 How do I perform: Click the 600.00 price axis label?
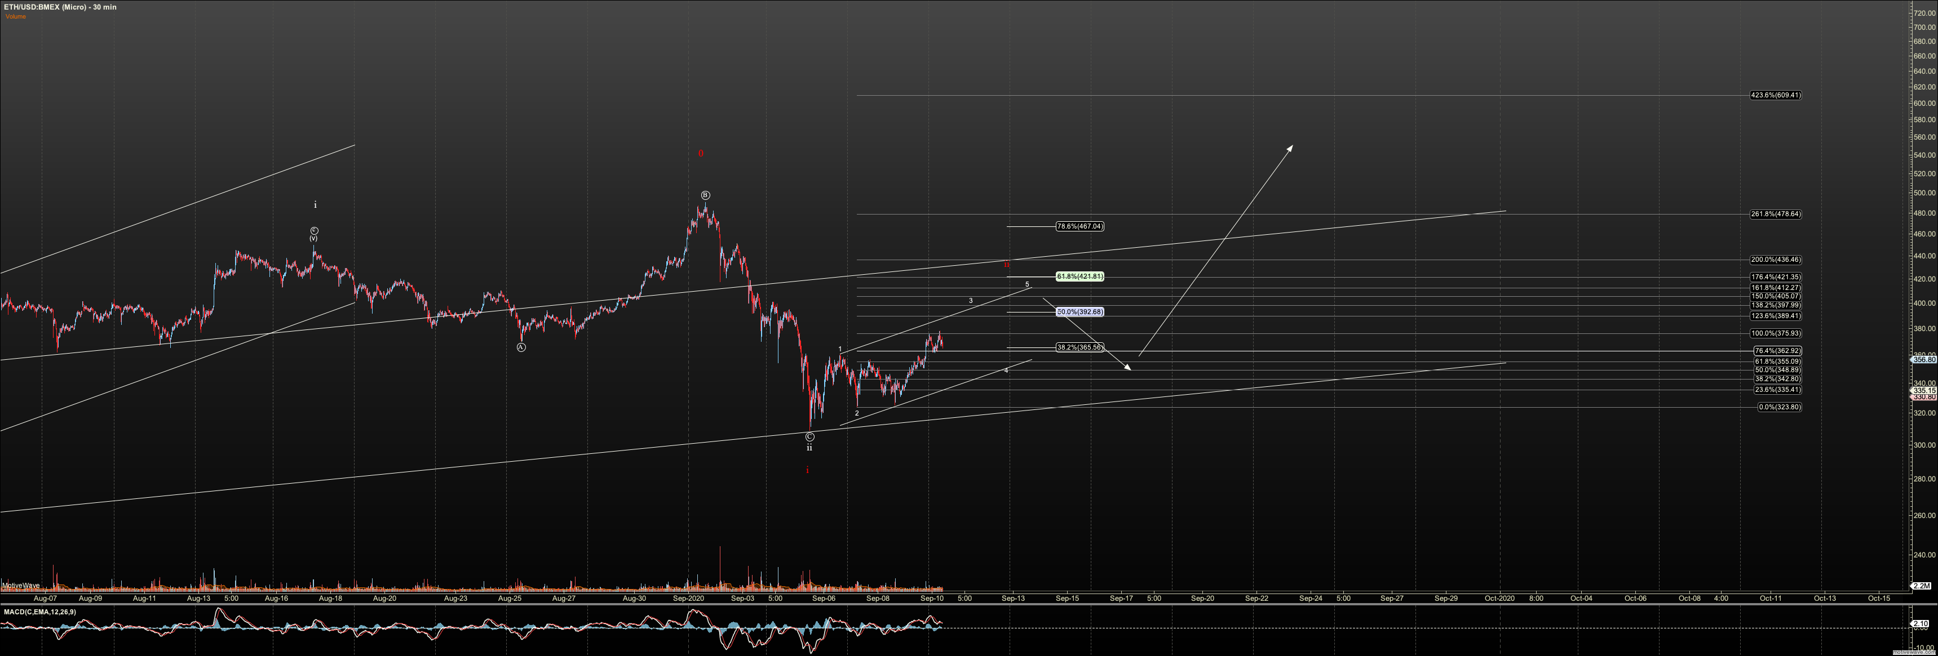(x=1924, y=104)
